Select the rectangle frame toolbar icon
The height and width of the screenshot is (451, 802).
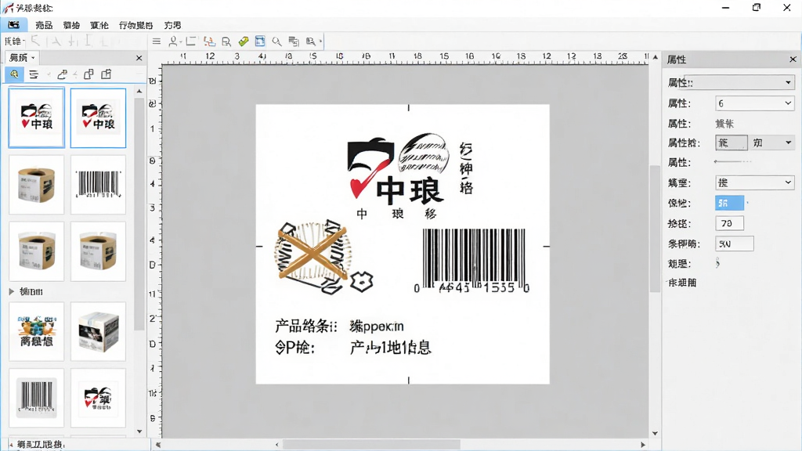point(191,41)
